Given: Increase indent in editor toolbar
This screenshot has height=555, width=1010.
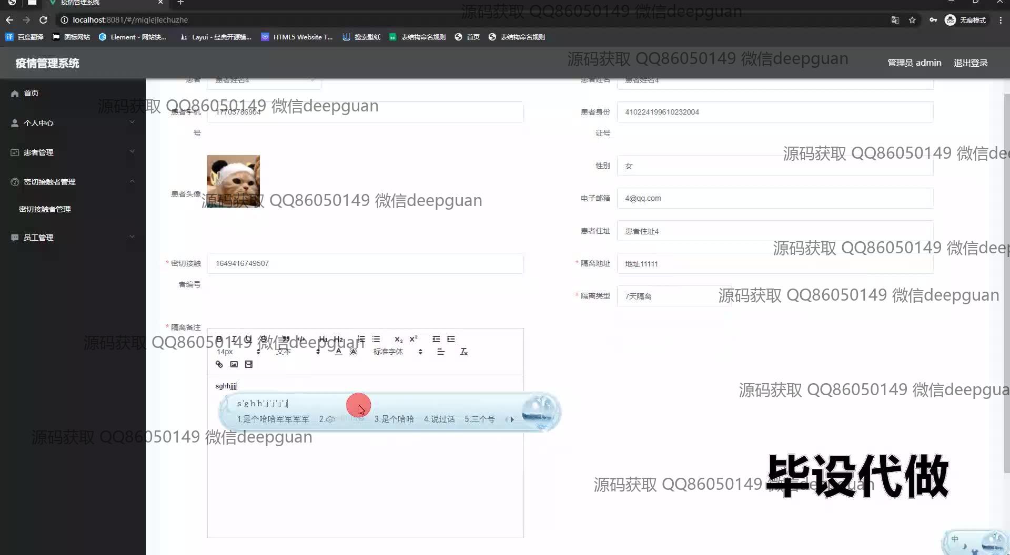Looking at the screenshot, I should [451, 339].
